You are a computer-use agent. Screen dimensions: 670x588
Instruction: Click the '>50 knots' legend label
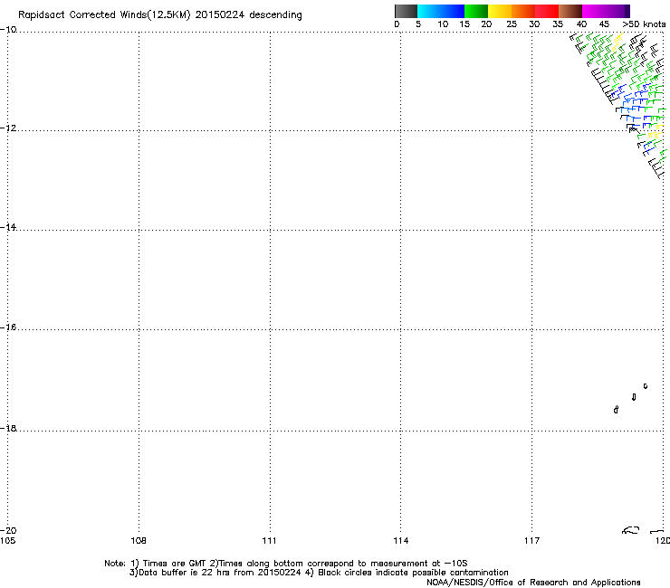coord(644,24)
